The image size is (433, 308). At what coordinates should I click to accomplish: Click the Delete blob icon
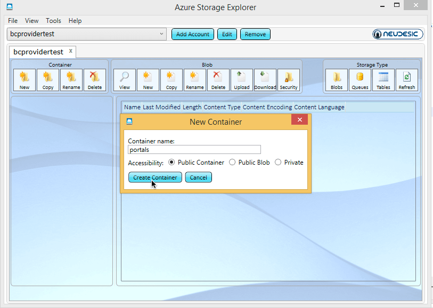coord(218,80)
